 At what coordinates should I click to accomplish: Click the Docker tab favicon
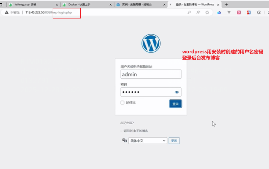coord(64,5)
